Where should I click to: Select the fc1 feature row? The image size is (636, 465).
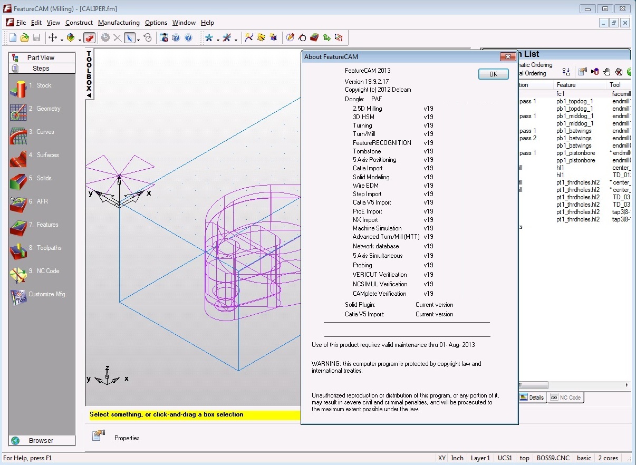[561, 94]
